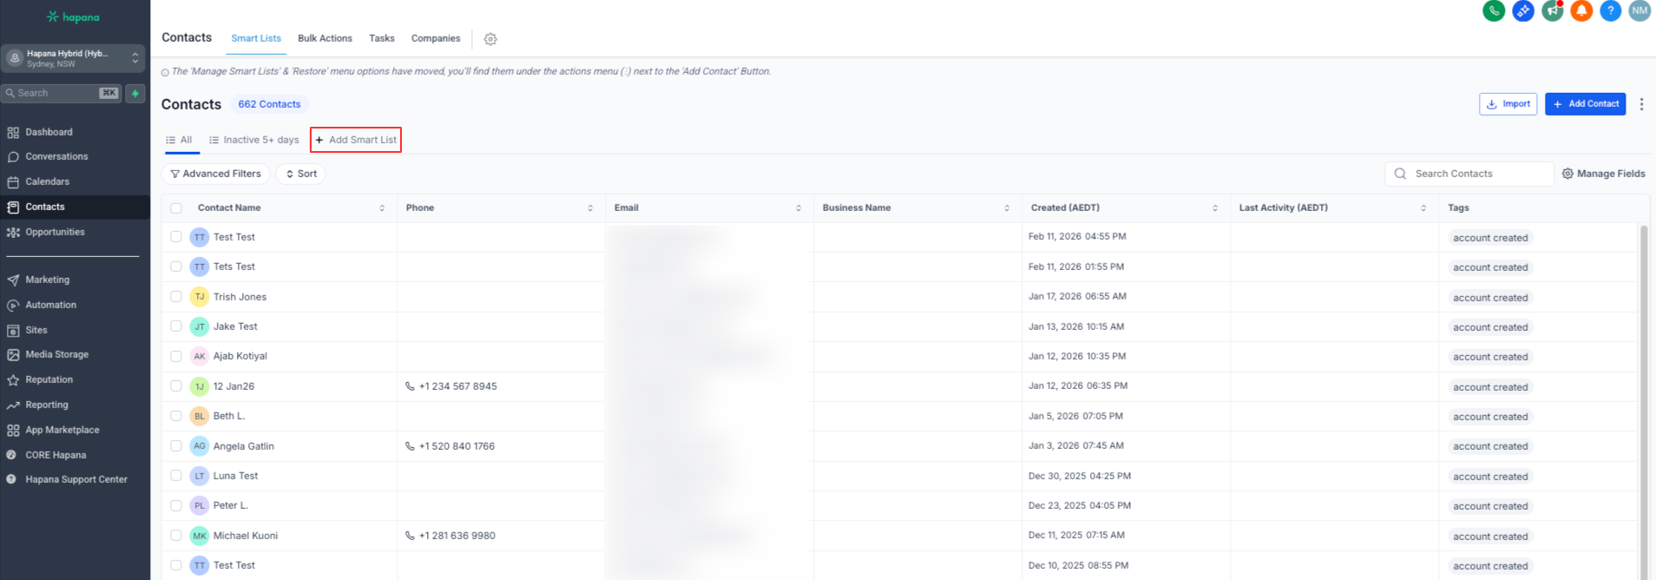Tick the checkbox for Angela Gatlin

176,446
